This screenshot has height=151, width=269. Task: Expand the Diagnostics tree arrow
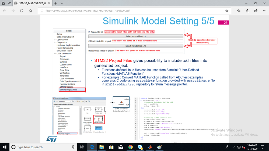tap(55, 42)
